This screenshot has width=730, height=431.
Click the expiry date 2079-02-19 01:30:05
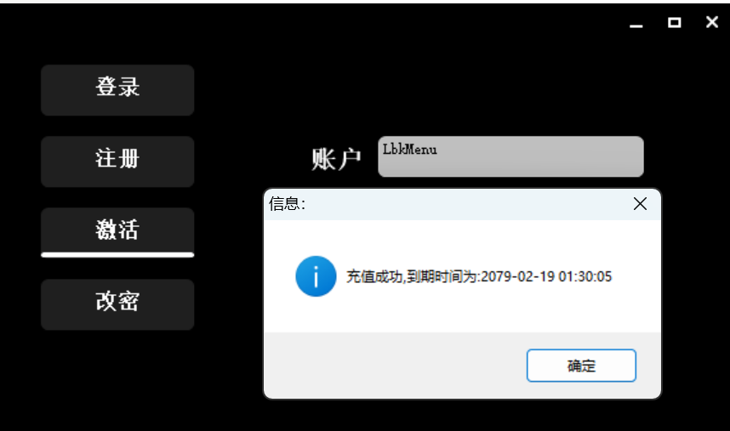click(x=546, y=276)
